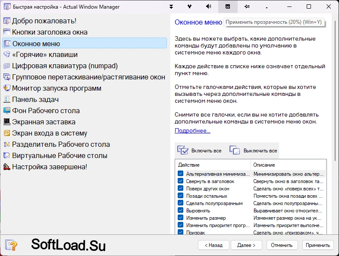The width and height of the screenshot is (339, 256).
Task: Select the "Оконное меню" page
Action: click(85, 43)
